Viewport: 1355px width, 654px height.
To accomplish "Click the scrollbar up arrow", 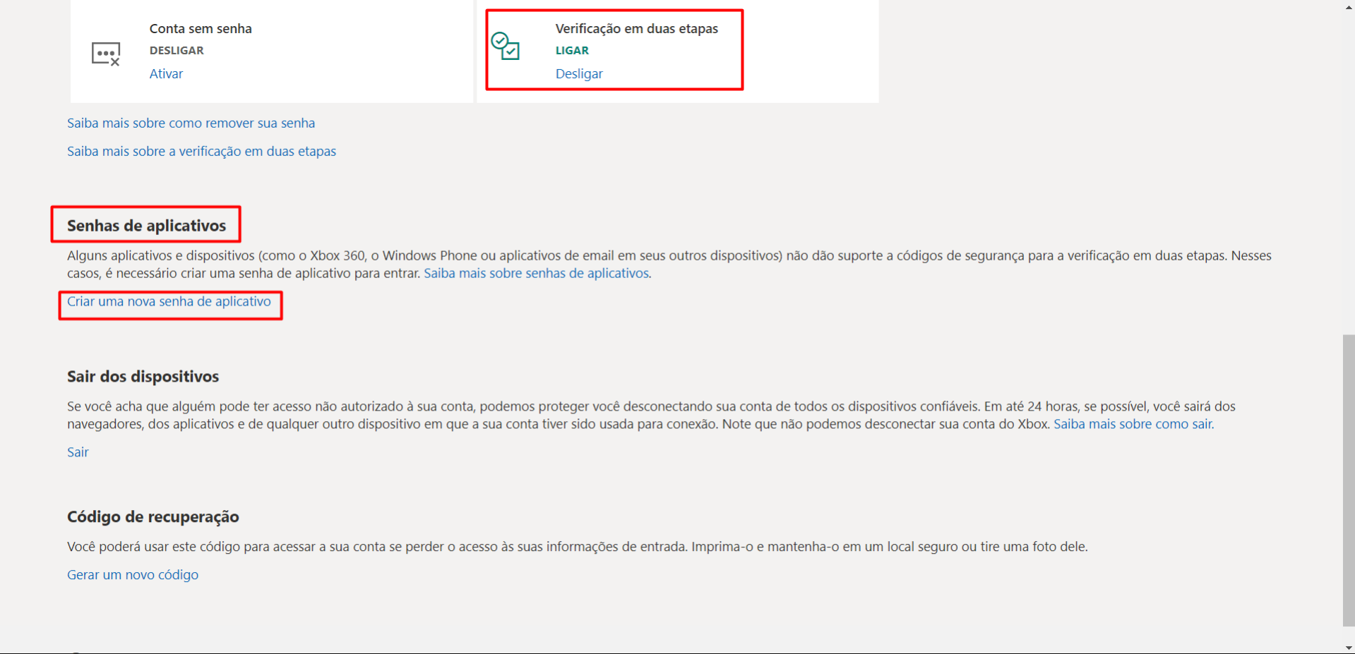I will pyautogui.click(x=1349, y=6).
